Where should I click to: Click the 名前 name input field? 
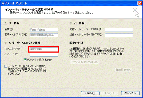pos(44,30)
